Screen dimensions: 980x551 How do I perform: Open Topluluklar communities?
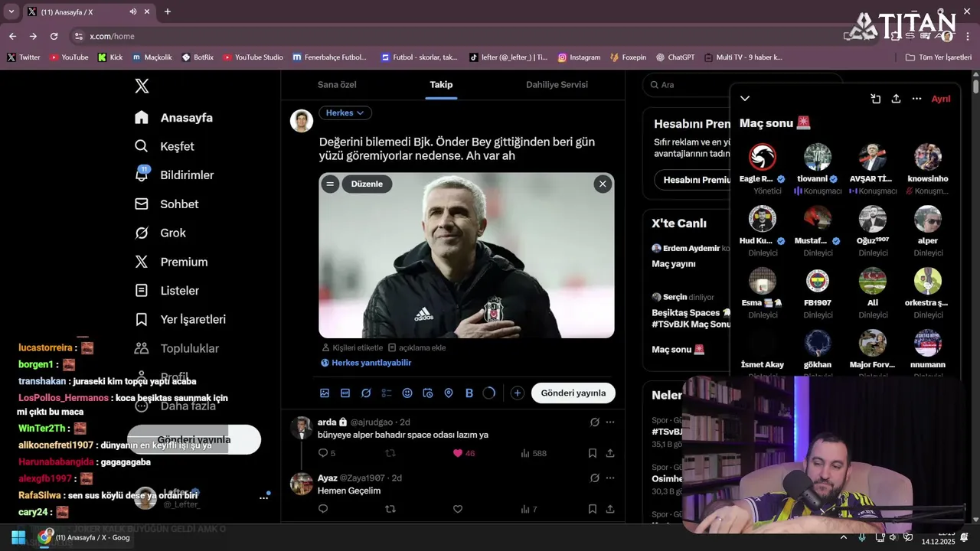click(176, 348)
